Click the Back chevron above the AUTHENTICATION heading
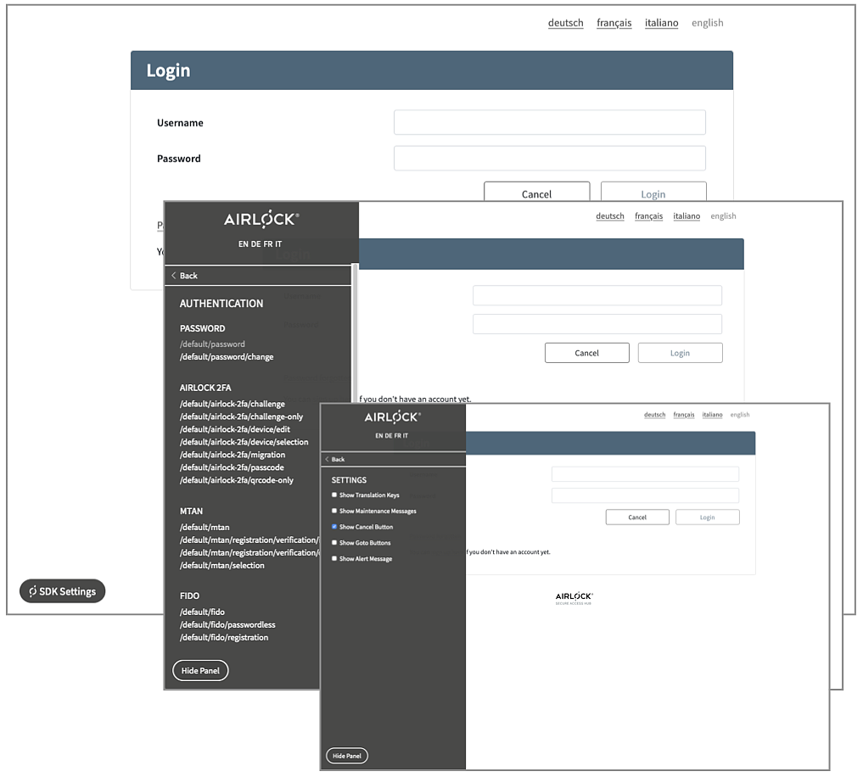The height and width of the screenshot is (777, 863). click(x=175, y=276)
